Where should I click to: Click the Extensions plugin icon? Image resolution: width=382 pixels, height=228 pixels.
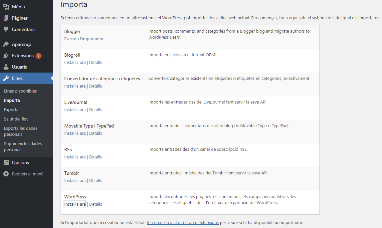tap(6, 56)
